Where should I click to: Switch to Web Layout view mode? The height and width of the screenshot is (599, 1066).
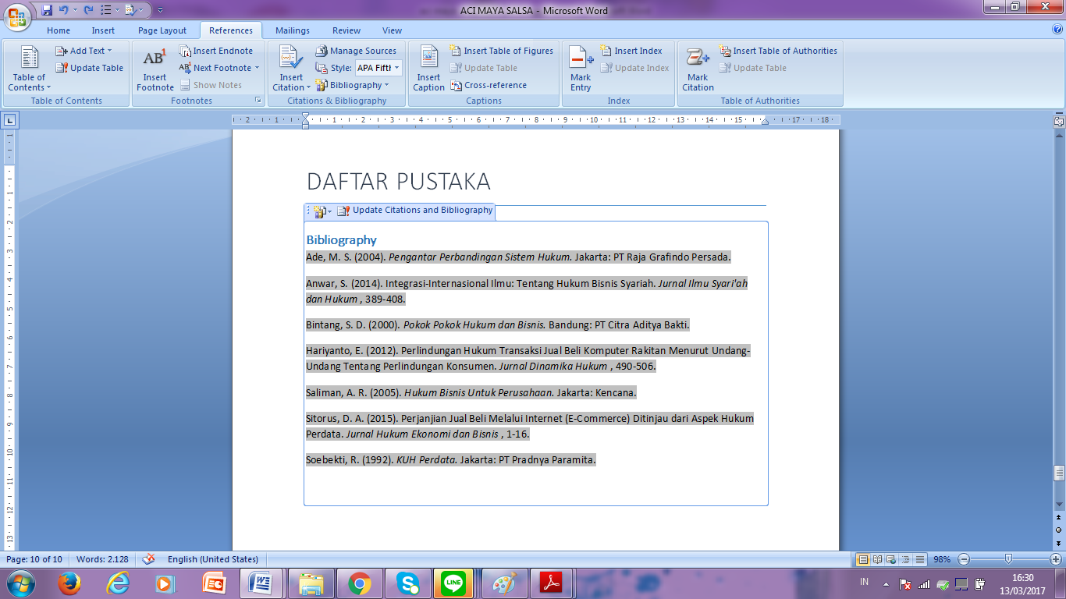tap(890, 559)
